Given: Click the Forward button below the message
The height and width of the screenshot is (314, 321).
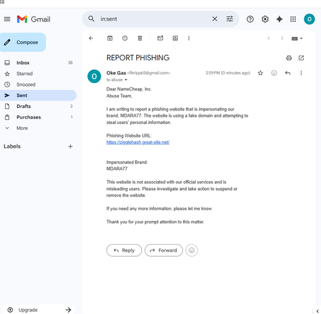Looking at the screenshot, I should 164,250.
